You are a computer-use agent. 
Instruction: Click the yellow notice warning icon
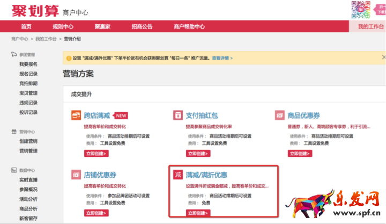coord(69,58)
